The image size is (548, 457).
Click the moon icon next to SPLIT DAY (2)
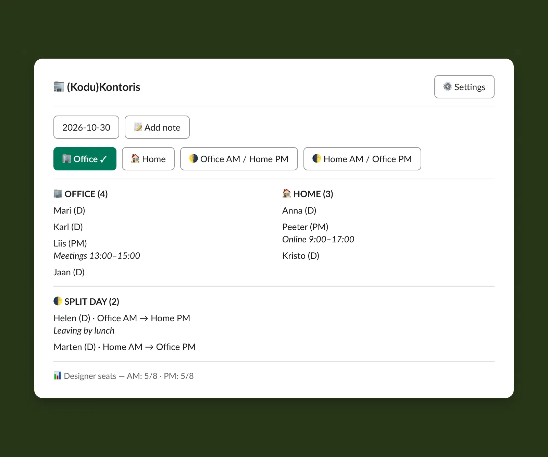coord(58,301)
